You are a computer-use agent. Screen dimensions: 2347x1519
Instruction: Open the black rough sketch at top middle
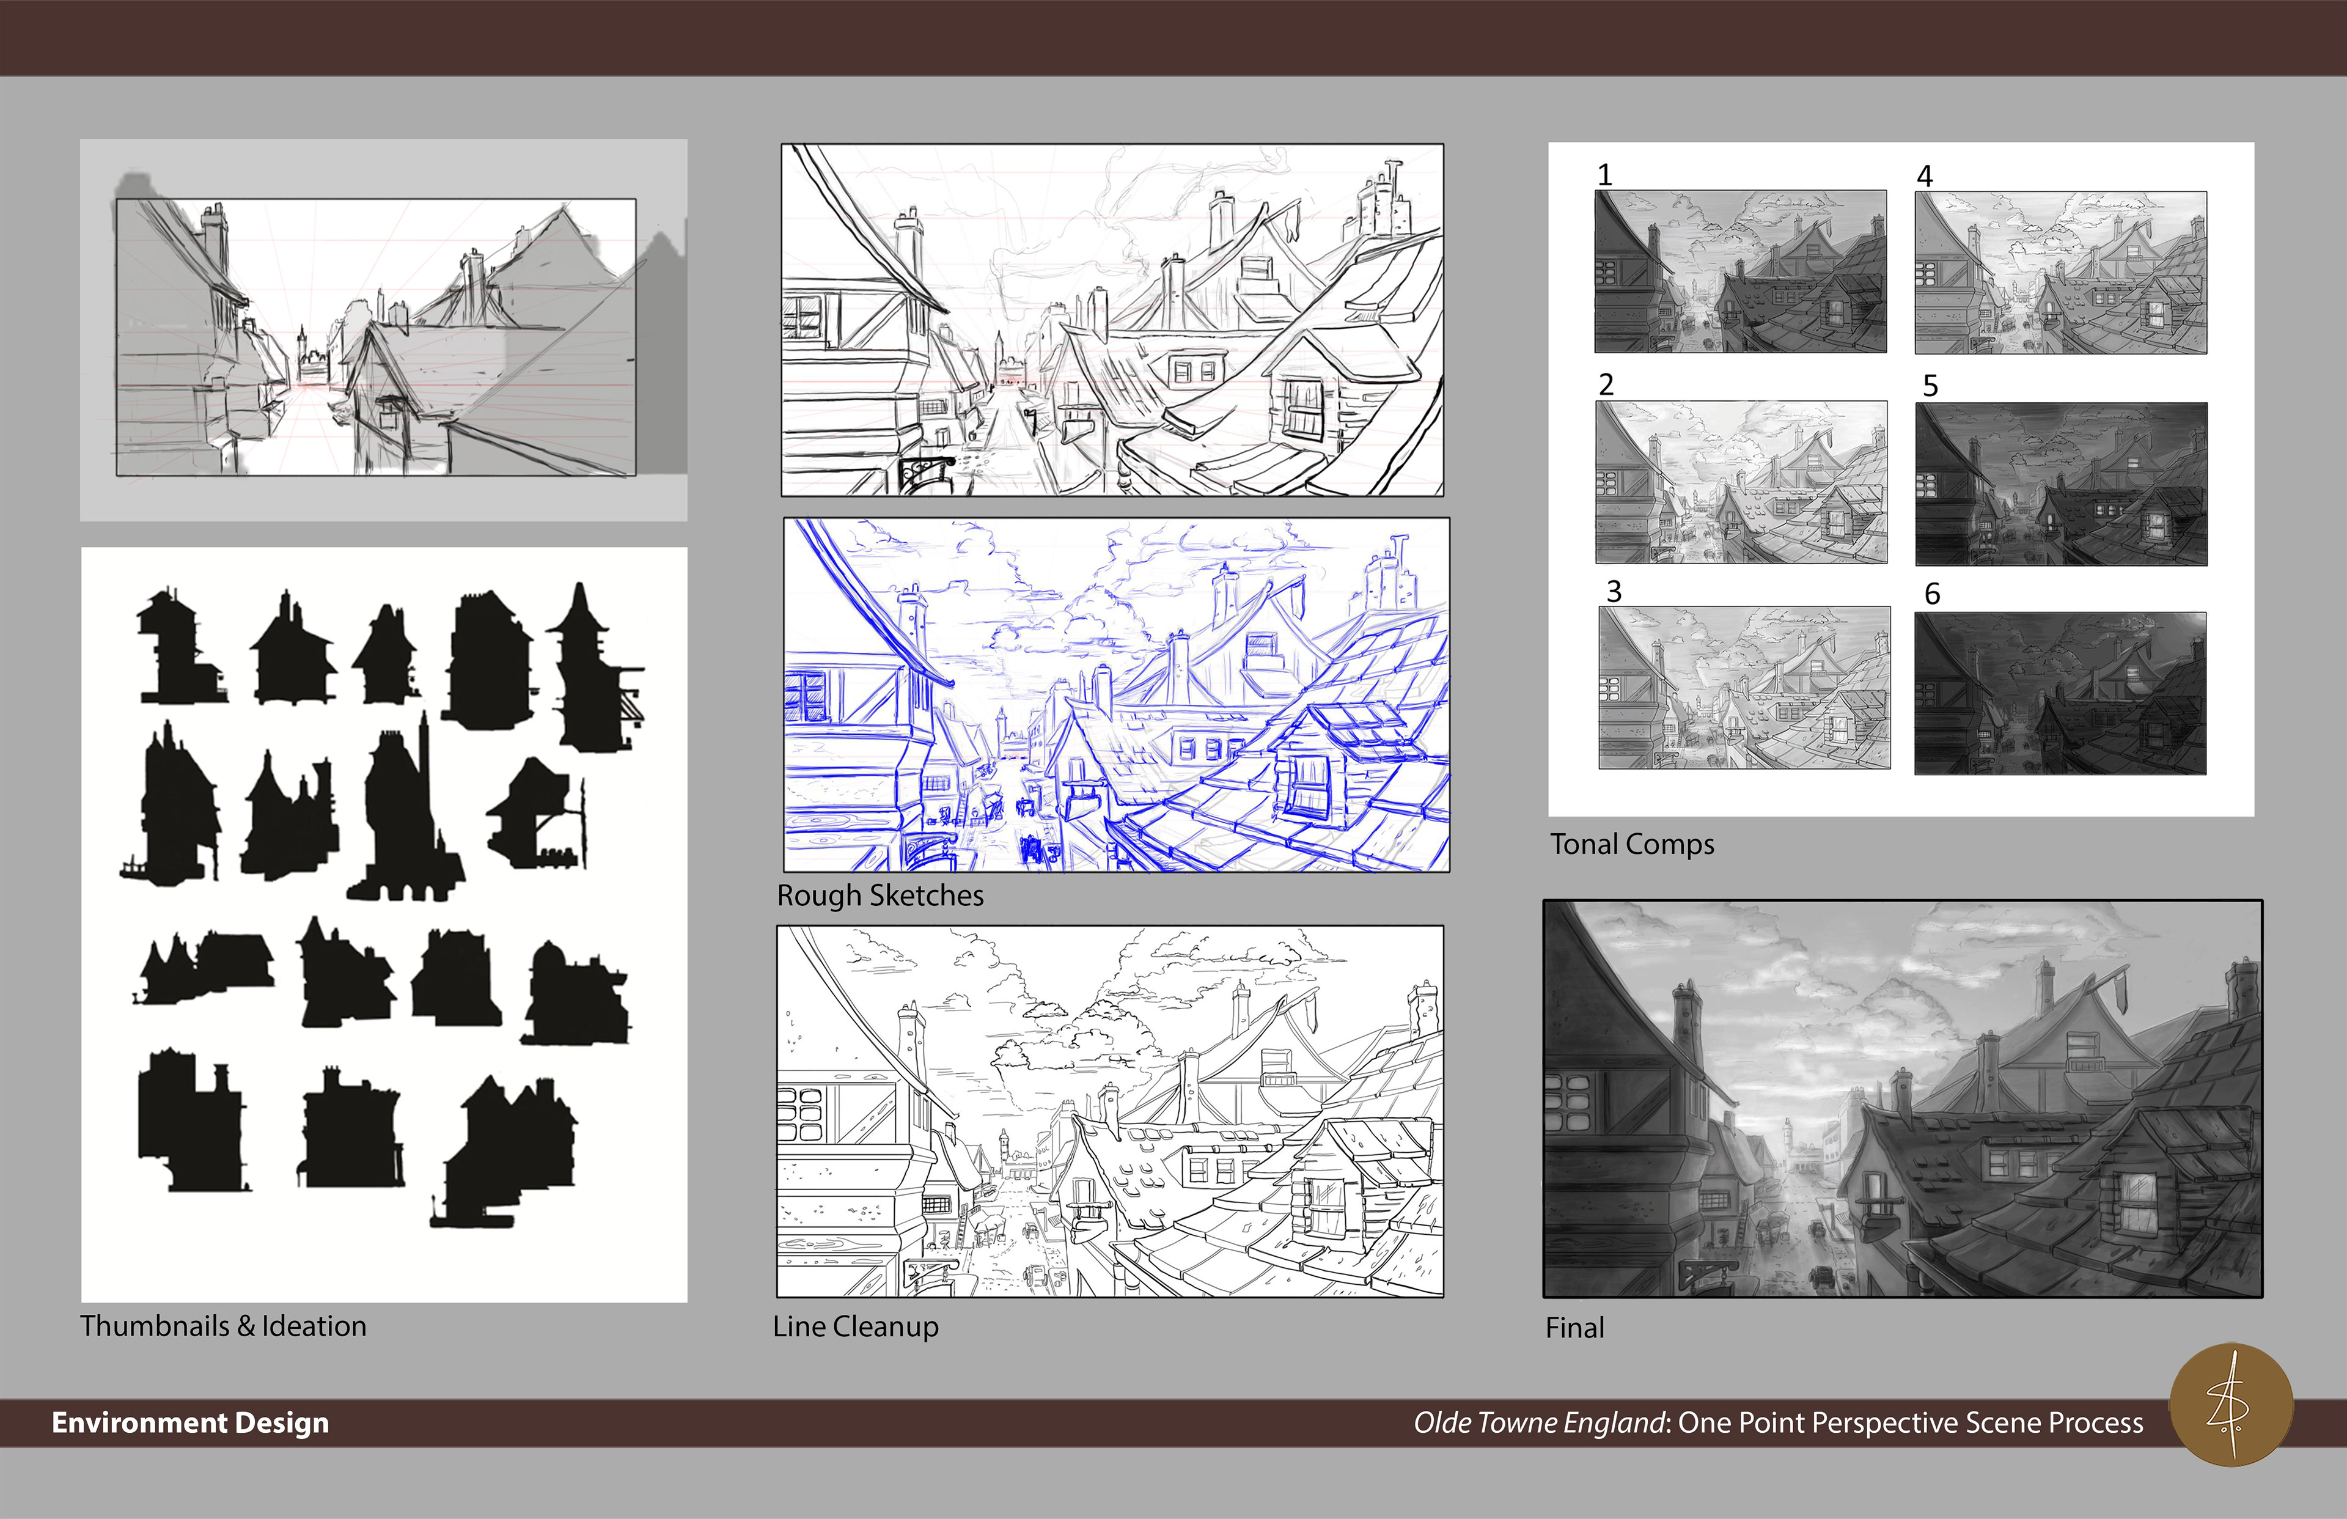(1112, 320)
